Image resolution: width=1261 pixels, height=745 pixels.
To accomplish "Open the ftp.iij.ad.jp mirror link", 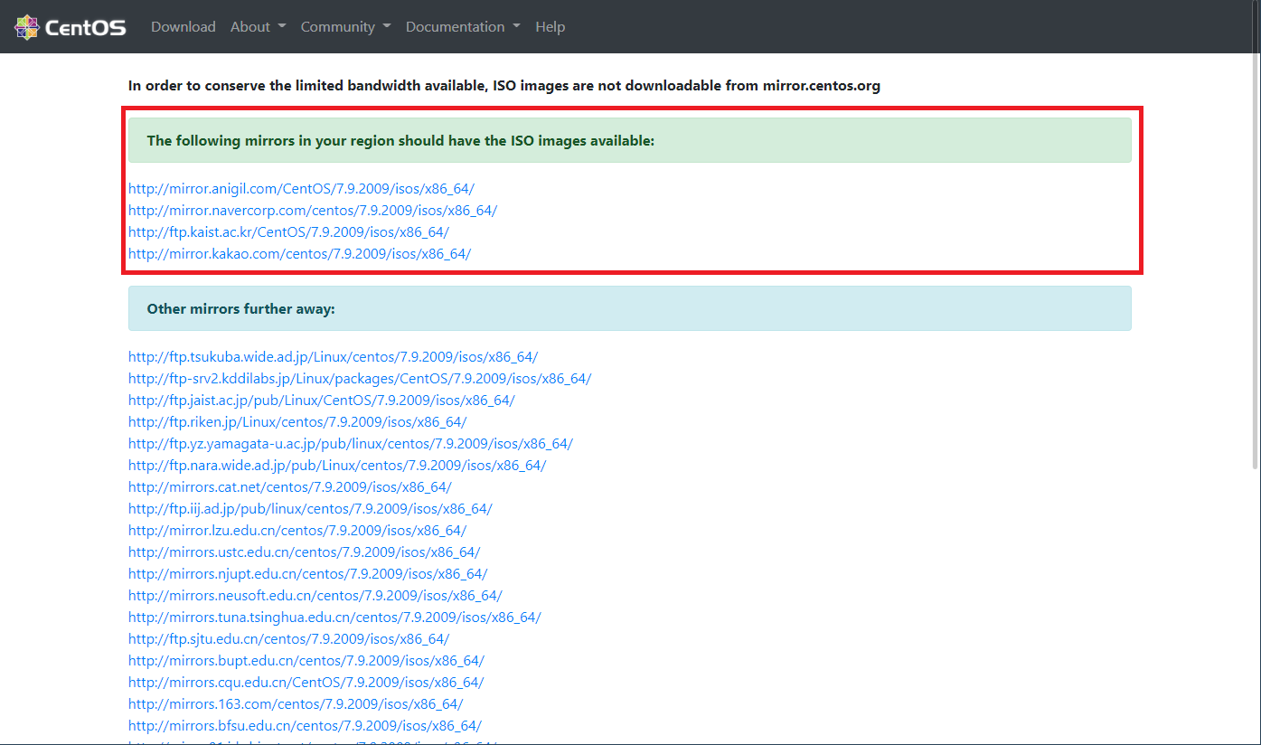I will [310, 509].
